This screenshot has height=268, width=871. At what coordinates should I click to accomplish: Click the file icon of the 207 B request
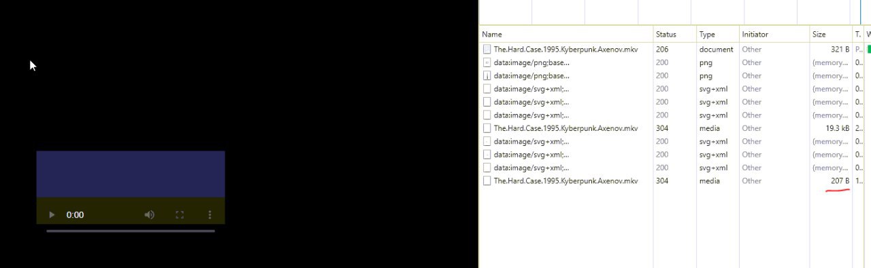pyautogui.click(x=487, y=181)
